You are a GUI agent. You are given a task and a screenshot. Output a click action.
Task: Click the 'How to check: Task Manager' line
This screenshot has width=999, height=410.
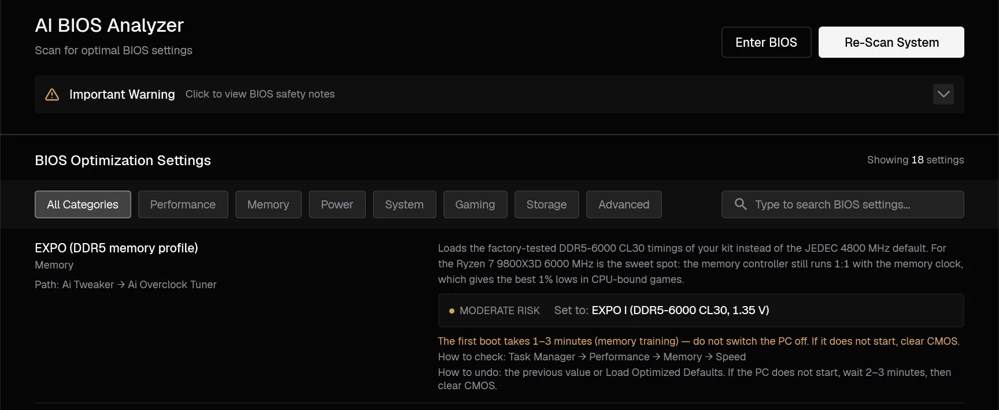(591, 357)
